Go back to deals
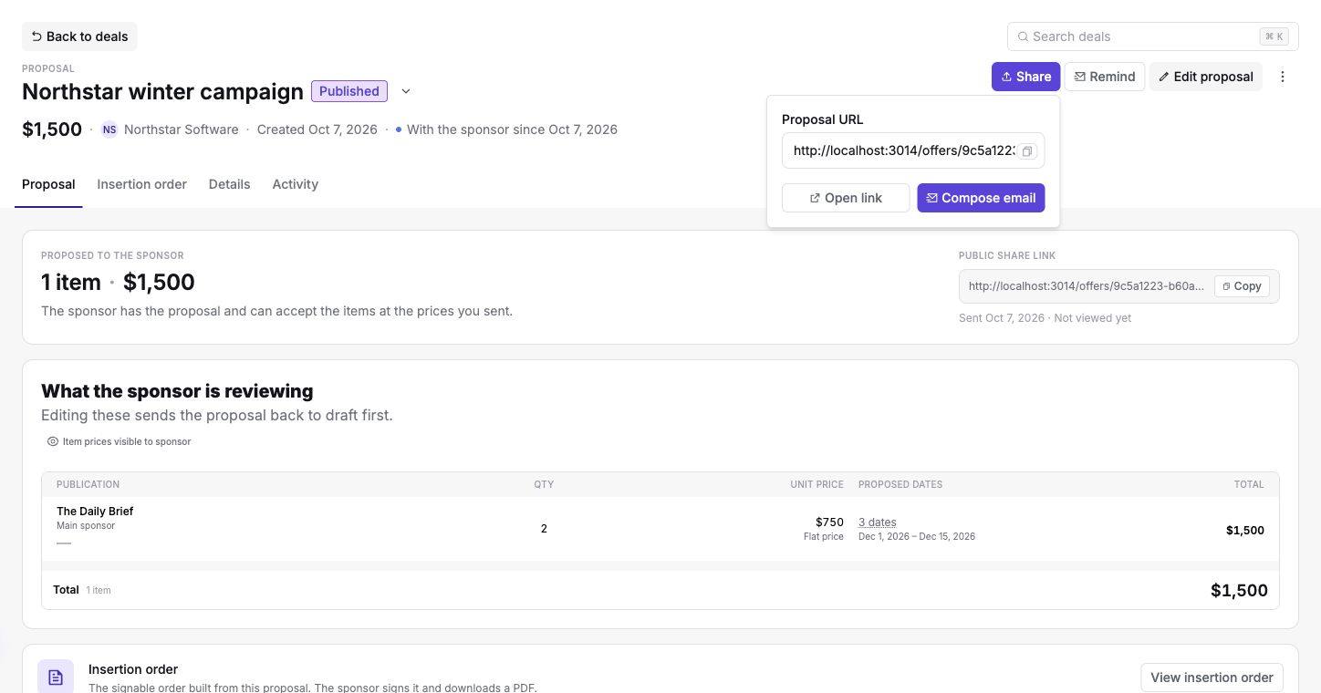This screenshot has width=1321, height=693. 79,36
